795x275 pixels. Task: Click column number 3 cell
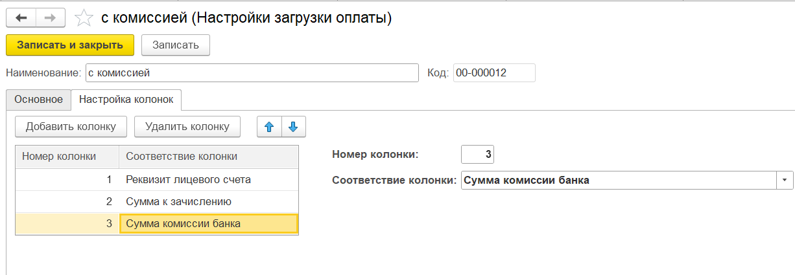click(67, 224)
